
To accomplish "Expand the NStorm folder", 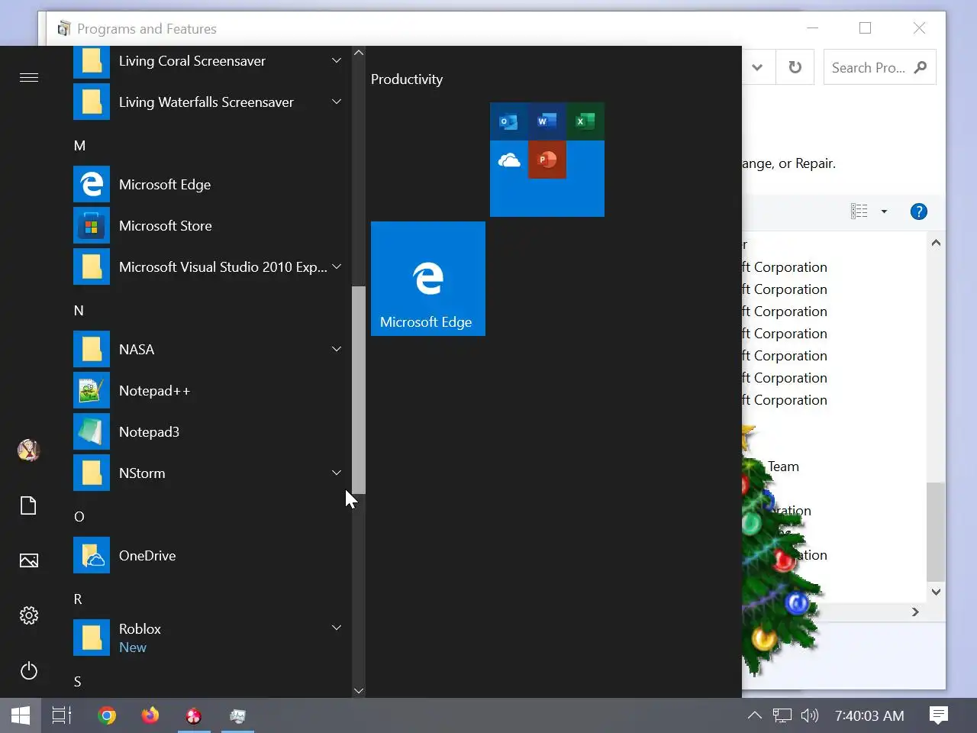I will [337, 473].
